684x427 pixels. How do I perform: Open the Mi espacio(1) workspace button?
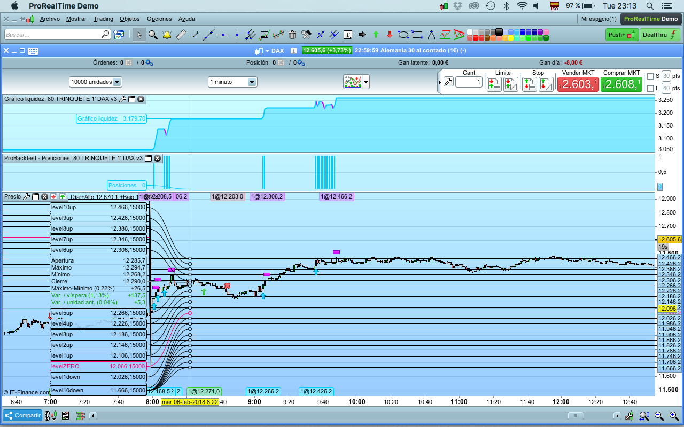(598, 19)
